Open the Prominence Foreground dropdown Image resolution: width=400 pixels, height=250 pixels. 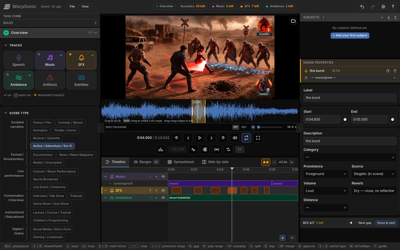click(326, 174)
